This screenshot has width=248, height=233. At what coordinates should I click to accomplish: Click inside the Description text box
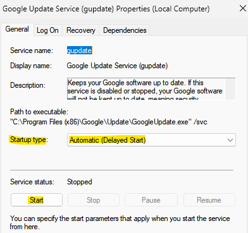click(x=146, y=88)
